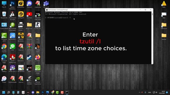Open YouTube desktop shortcut
170x95 pixels.
[29, 15]
